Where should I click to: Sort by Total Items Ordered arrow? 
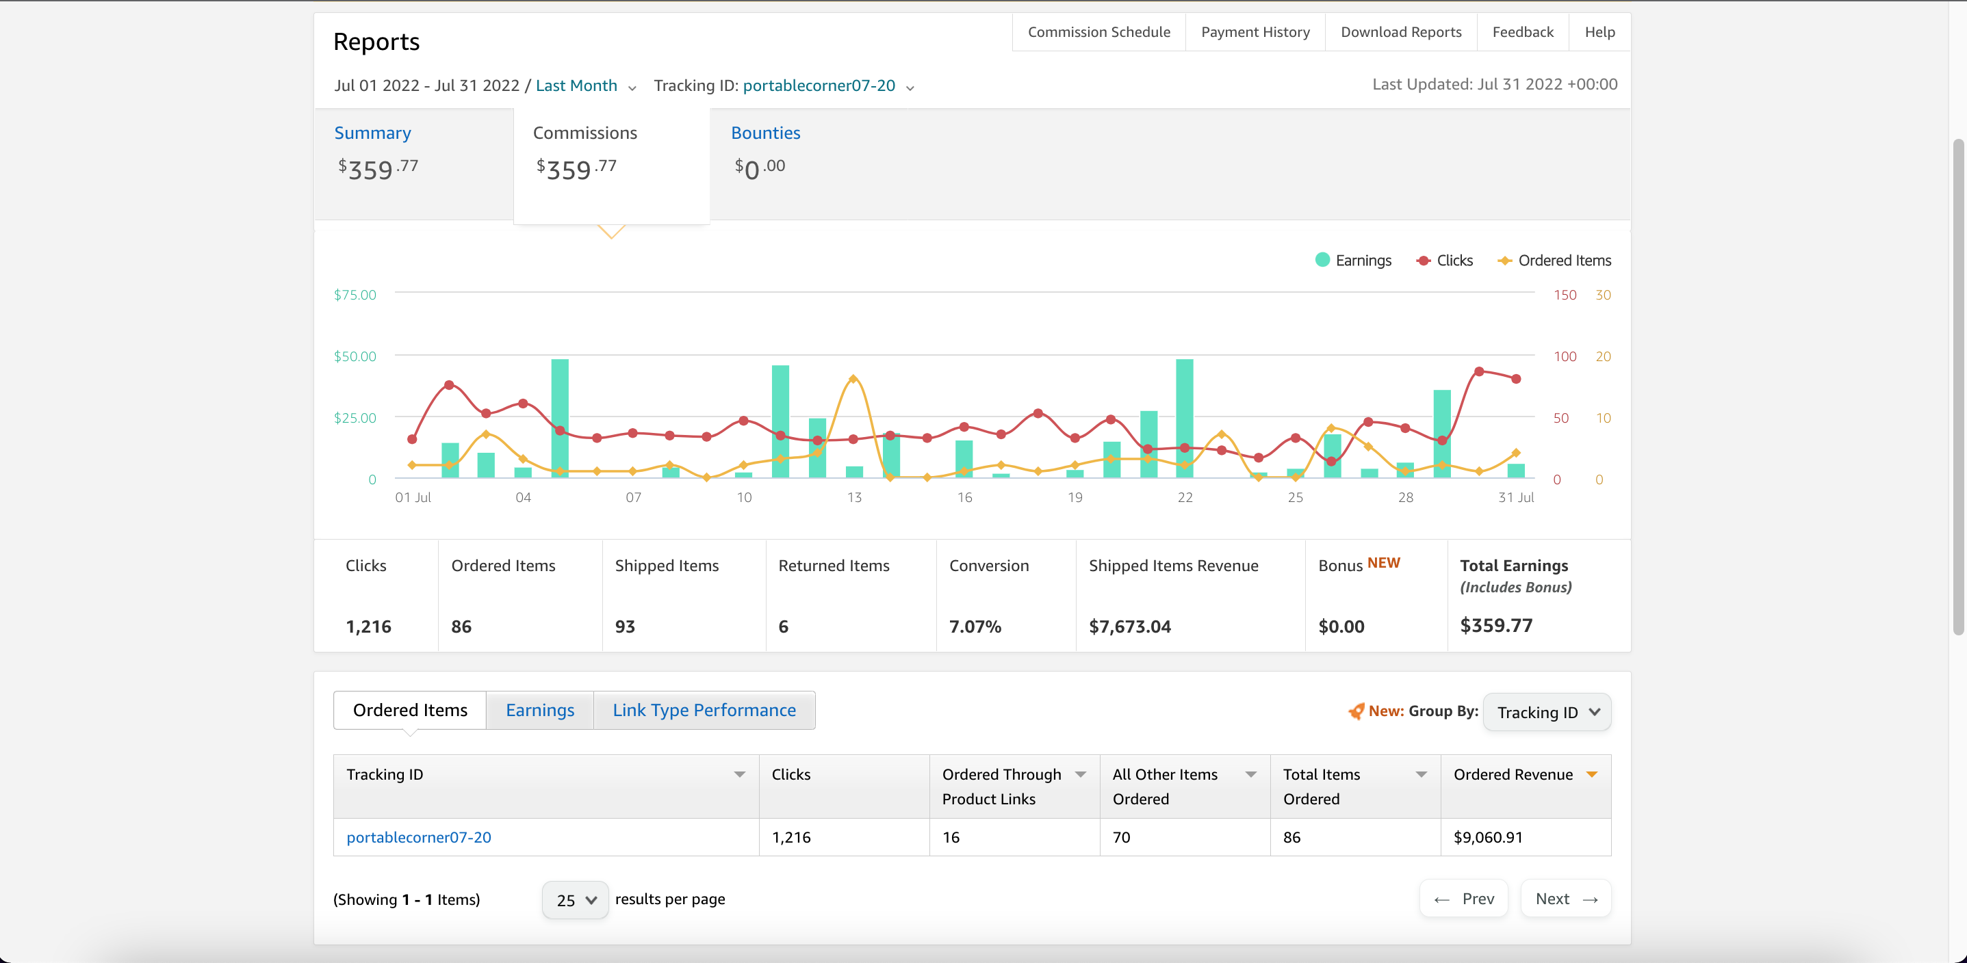coord(1421,774)
